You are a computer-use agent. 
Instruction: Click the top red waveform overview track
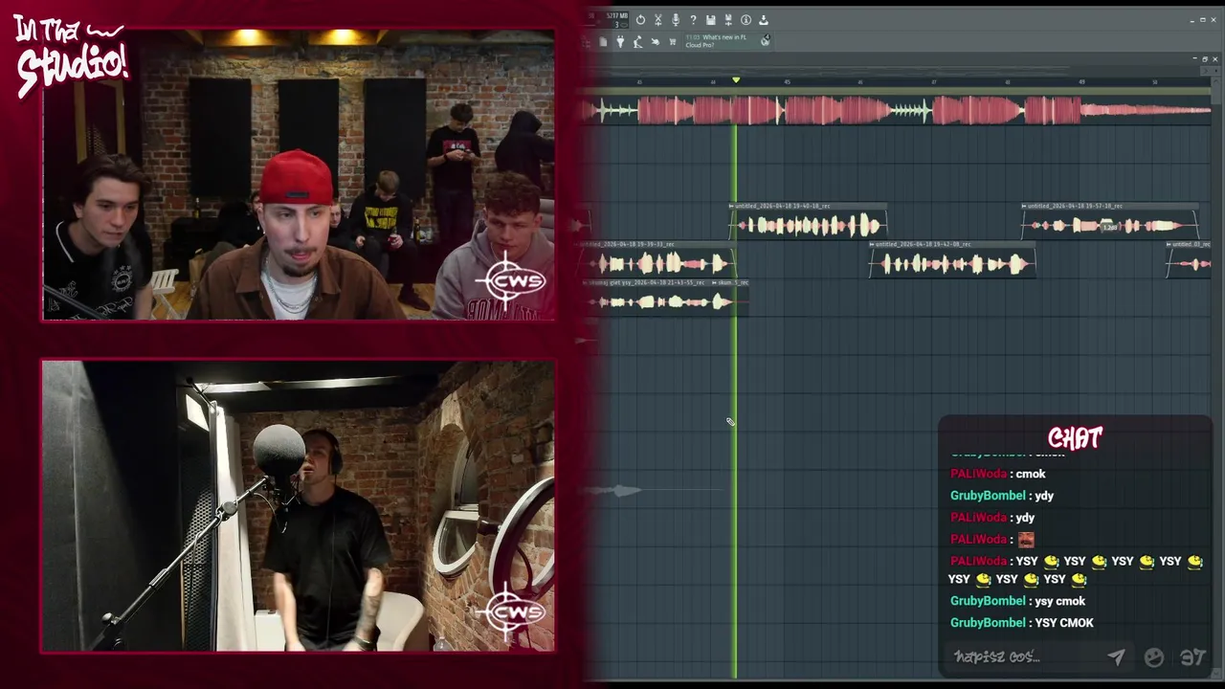click(897, 111)
